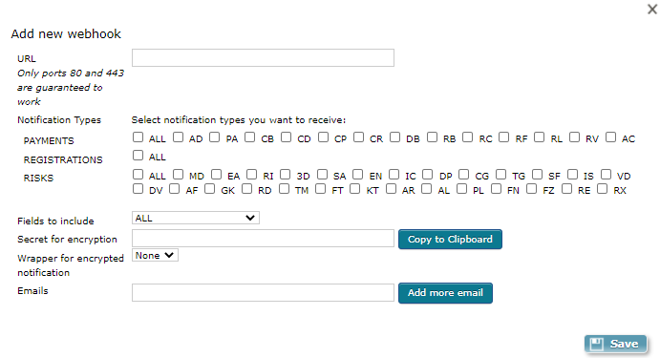The width and height of the screenshot is (660, 358).
Task: Focus the URL input field
Action: tap(263, 57)
